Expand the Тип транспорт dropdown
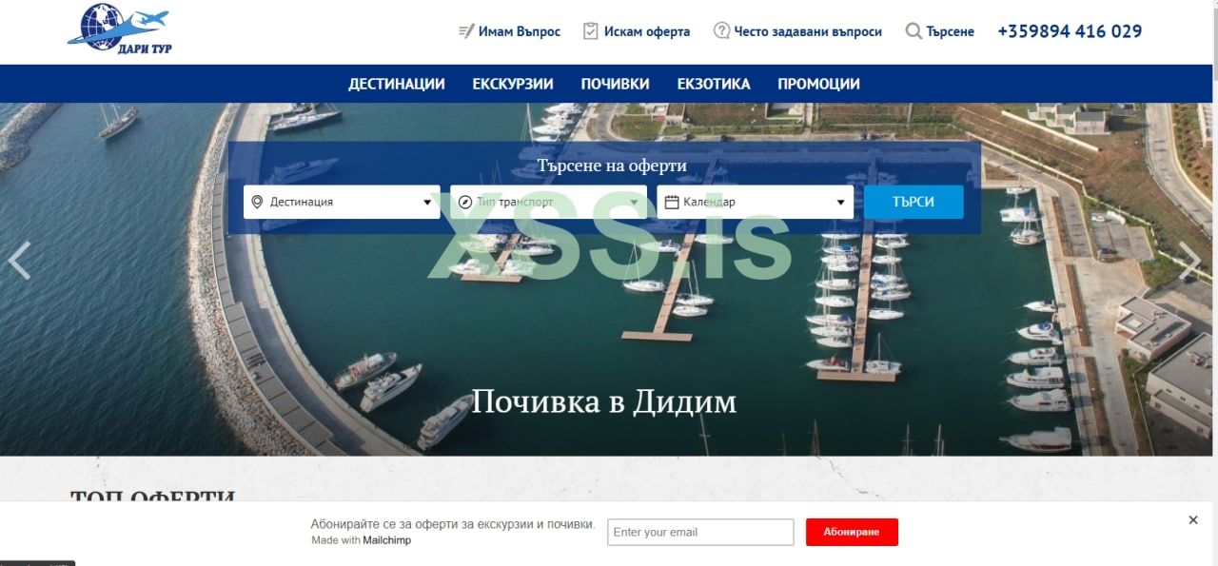This screenshot has width=1218, height=566. (548, 202)
